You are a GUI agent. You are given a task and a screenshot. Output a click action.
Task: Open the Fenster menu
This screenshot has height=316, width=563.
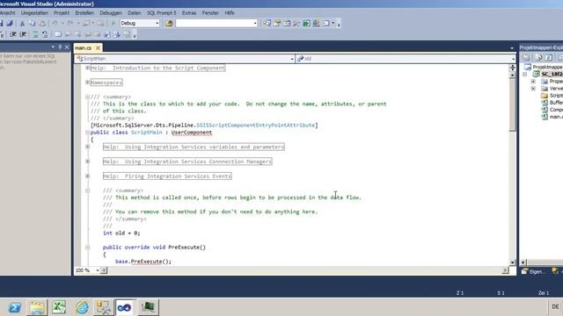point(210,13)
